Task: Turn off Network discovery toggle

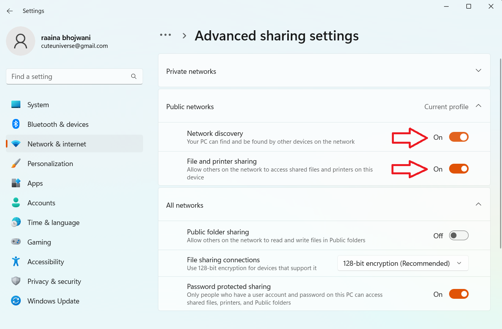Action: (459, 137)
